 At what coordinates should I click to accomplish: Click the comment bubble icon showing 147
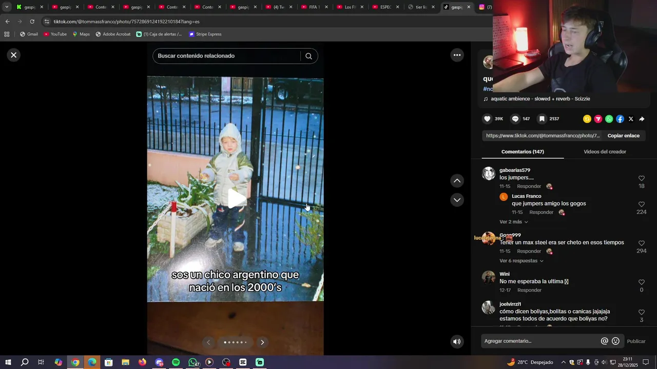515,119
